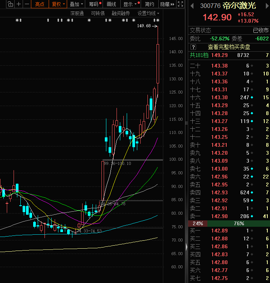270x283 pixels.
Task: Click the +13.07% change percentage
Action: [x=248, y=21]
